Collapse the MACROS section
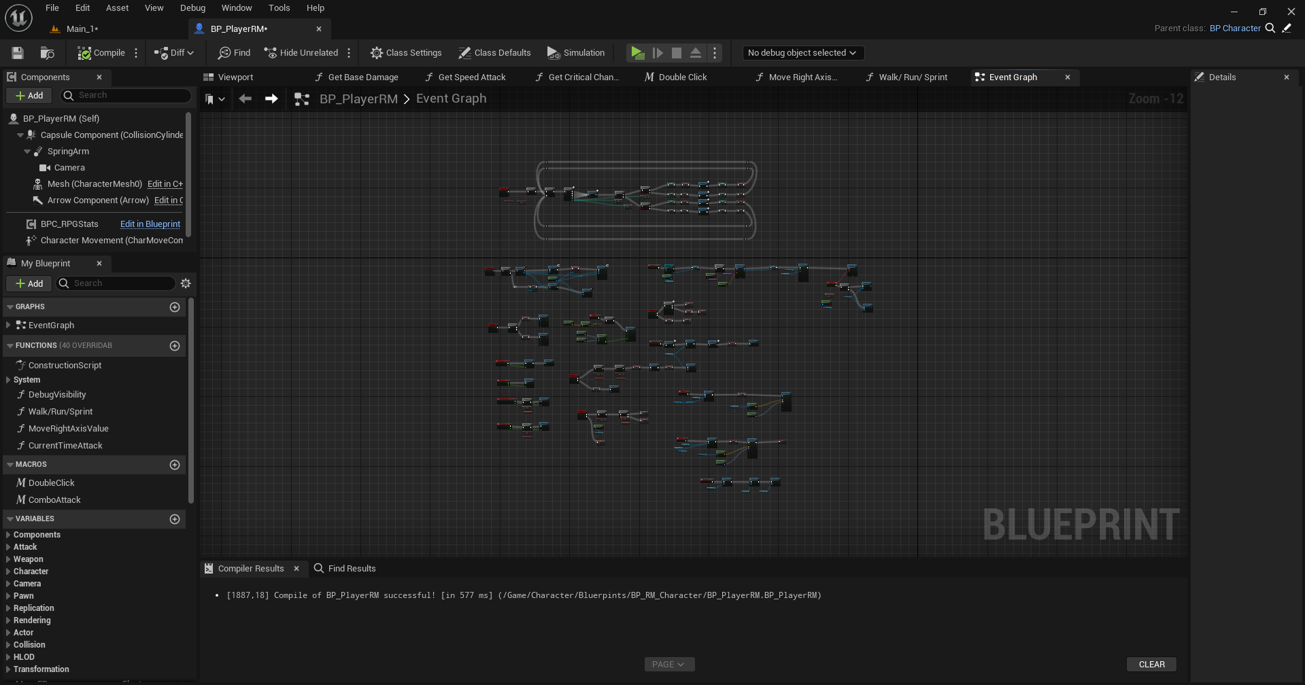The image size is (1305, 685). pyautogui.click(x=10, y=465)
